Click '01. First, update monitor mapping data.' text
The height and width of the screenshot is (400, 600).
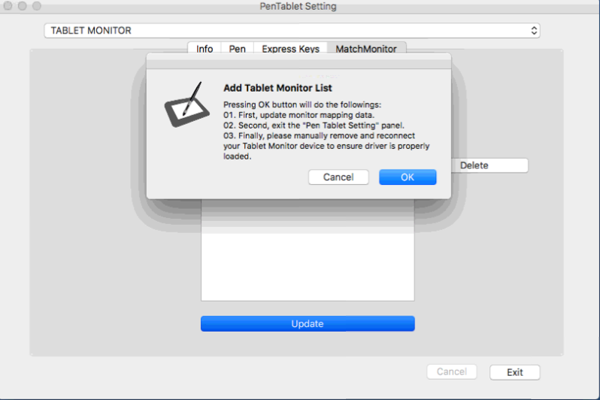298,115
